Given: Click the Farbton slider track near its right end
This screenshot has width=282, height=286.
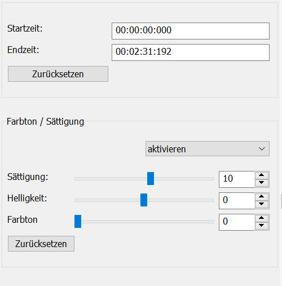Looking at the screenshot, I should coord(209,222).
